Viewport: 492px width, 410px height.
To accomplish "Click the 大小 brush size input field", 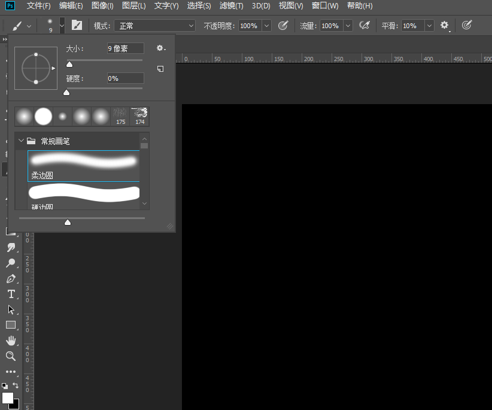I will pos(125,48).
